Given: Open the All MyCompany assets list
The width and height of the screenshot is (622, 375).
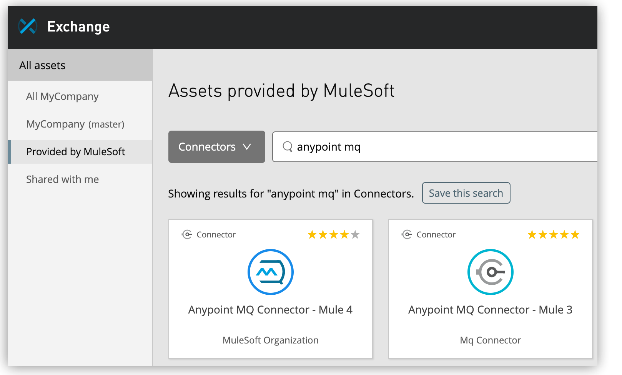Looking at the screenshot, I should [x=62, y=96].
